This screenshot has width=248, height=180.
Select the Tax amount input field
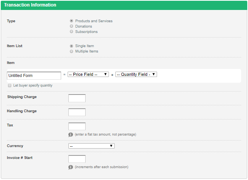pyautogui.click(x=77, y=126)
